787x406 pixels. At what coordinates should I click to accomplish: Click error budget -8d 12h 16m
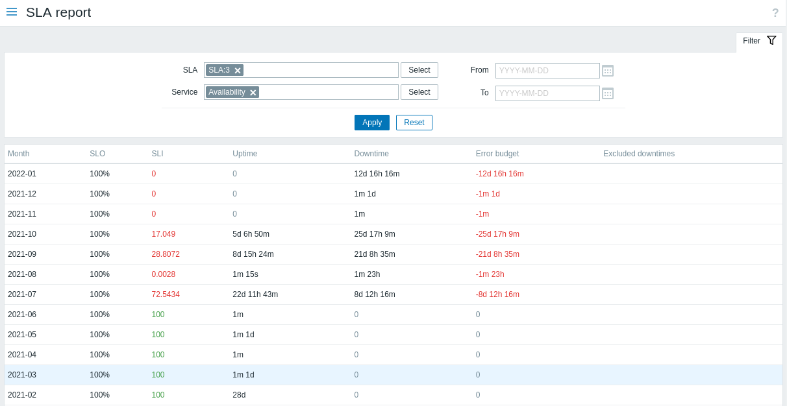click(x=497, y=294)
